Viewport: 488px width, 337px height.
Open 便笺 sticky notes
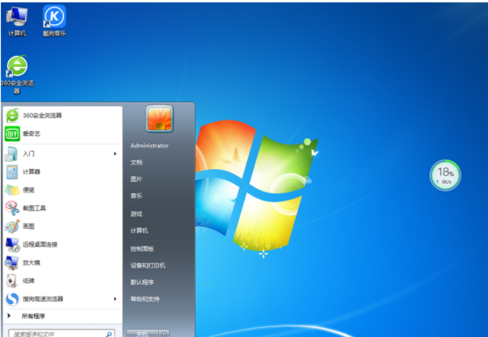pyautogui.click(x=28, y=189)
